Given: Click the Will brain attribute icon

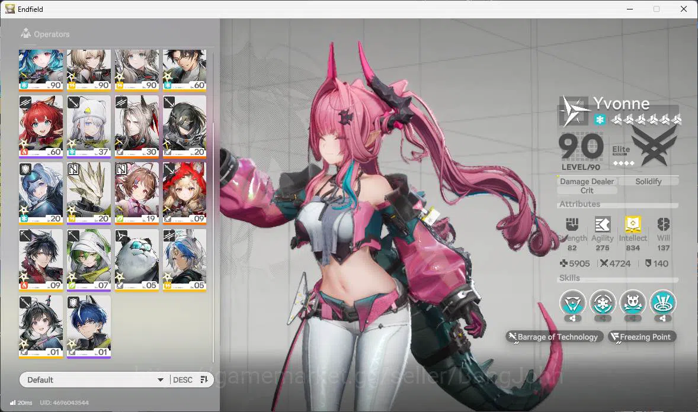Looking at the screenshot, I should point(663,225).
